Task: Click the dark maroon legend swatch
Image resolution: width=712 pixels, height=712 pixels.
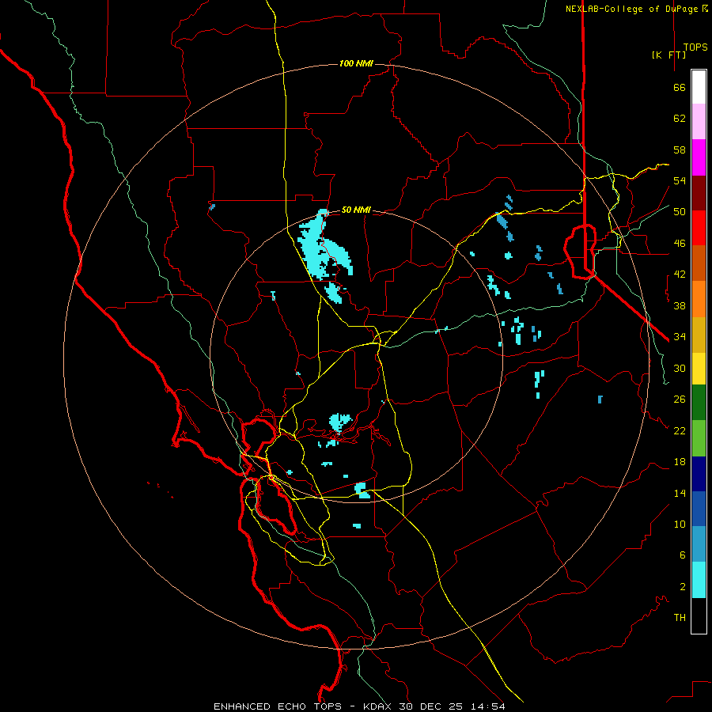Action: click(x=699, y=192)
